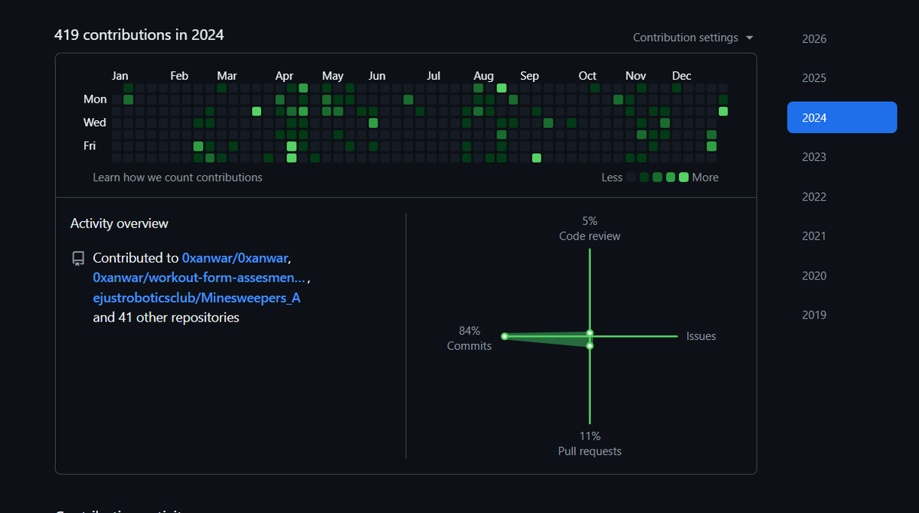Click the Less legend label

[x=612, y=178]
